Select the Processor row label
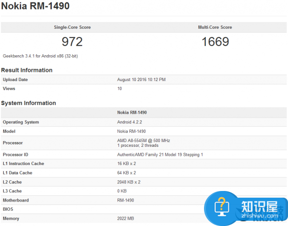Screen dimensions: 288x226 tap(12, 143)
